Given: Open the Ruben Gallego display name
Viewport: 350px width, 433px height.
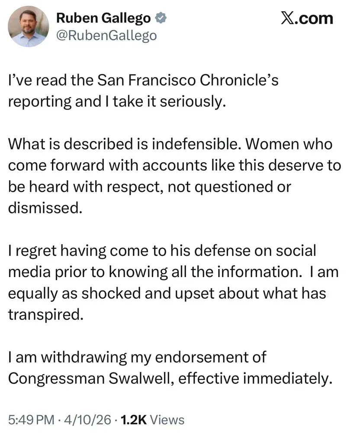Looking at the screenshot, I should click(103, 18).
